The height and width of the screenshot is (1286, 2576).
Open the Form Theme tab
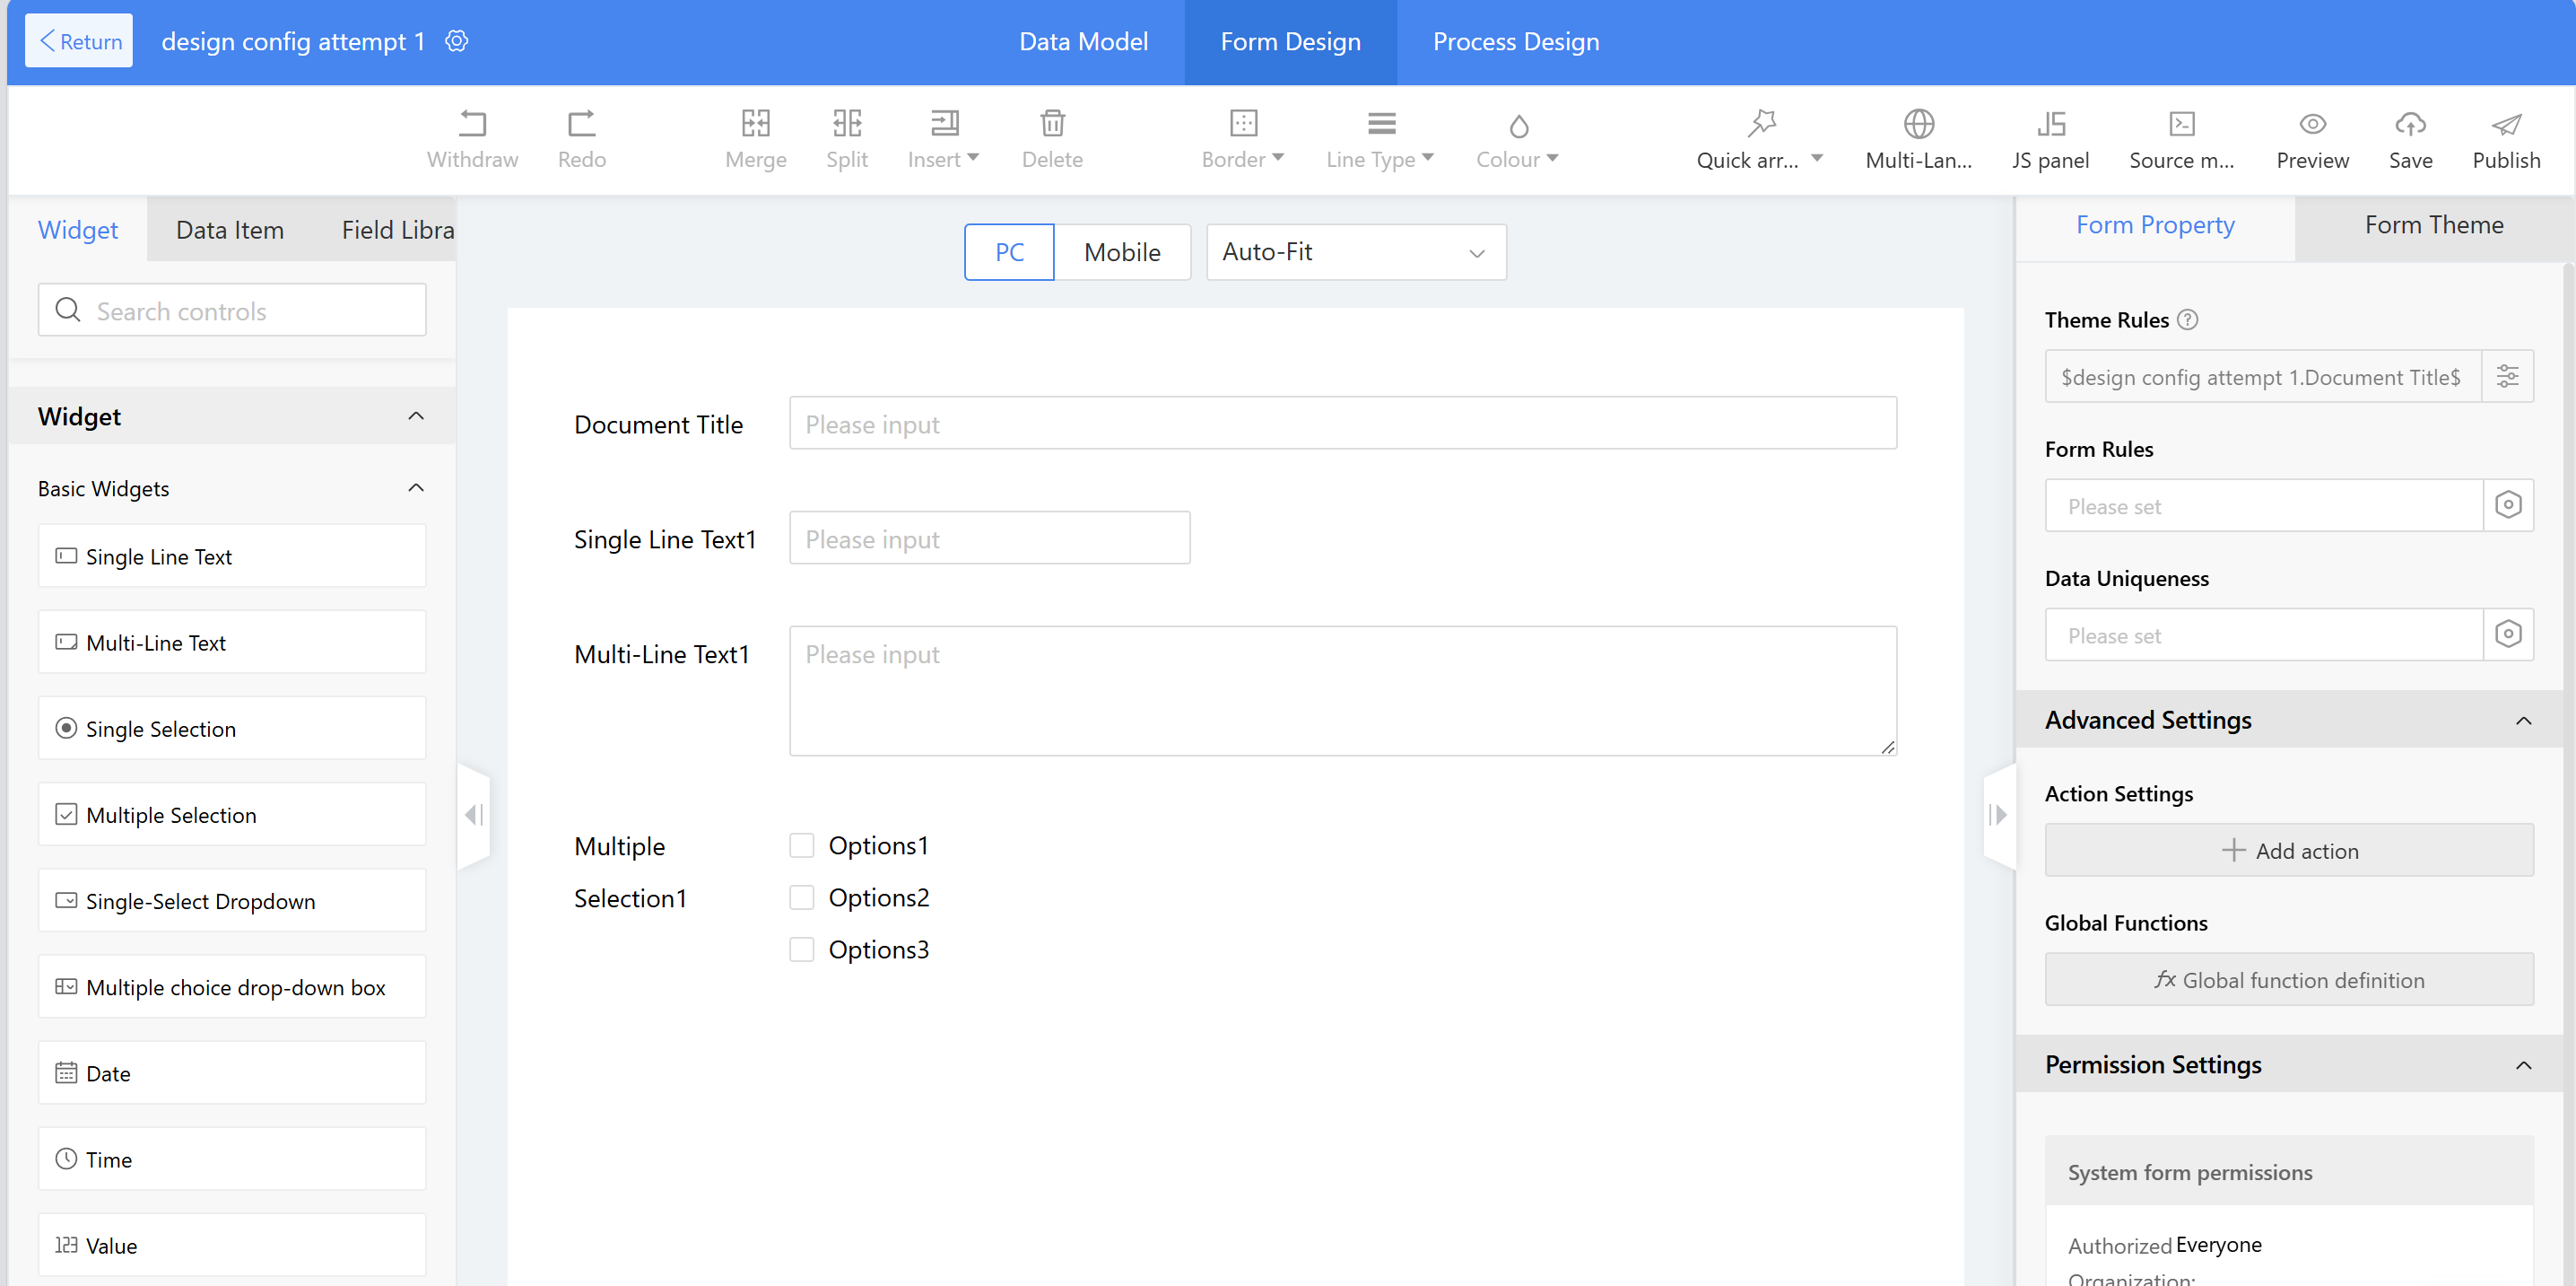pos(2433,225)
